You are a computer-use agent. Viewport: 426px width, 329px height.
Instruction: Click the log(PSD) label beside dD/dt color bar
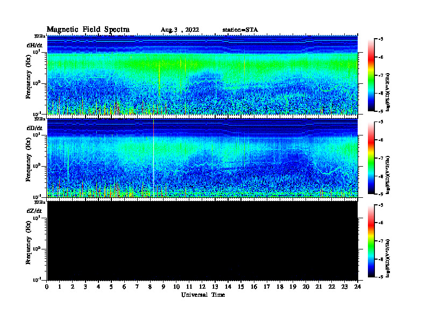click(388, 174)
